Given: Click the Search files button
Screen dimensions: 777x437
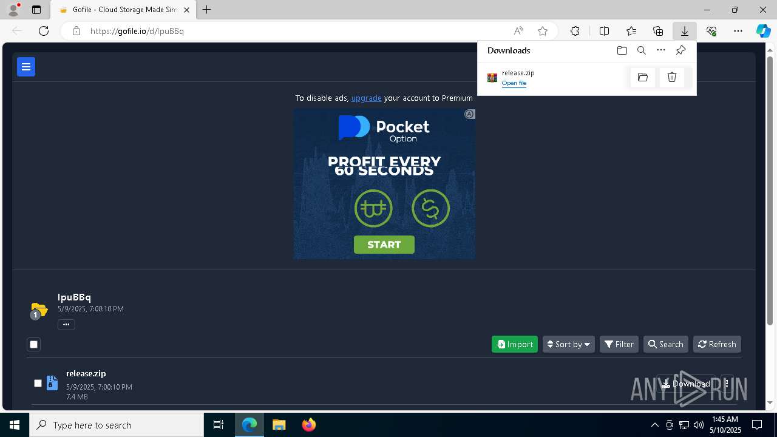Looking at the screenshot, I should [666, 344].
